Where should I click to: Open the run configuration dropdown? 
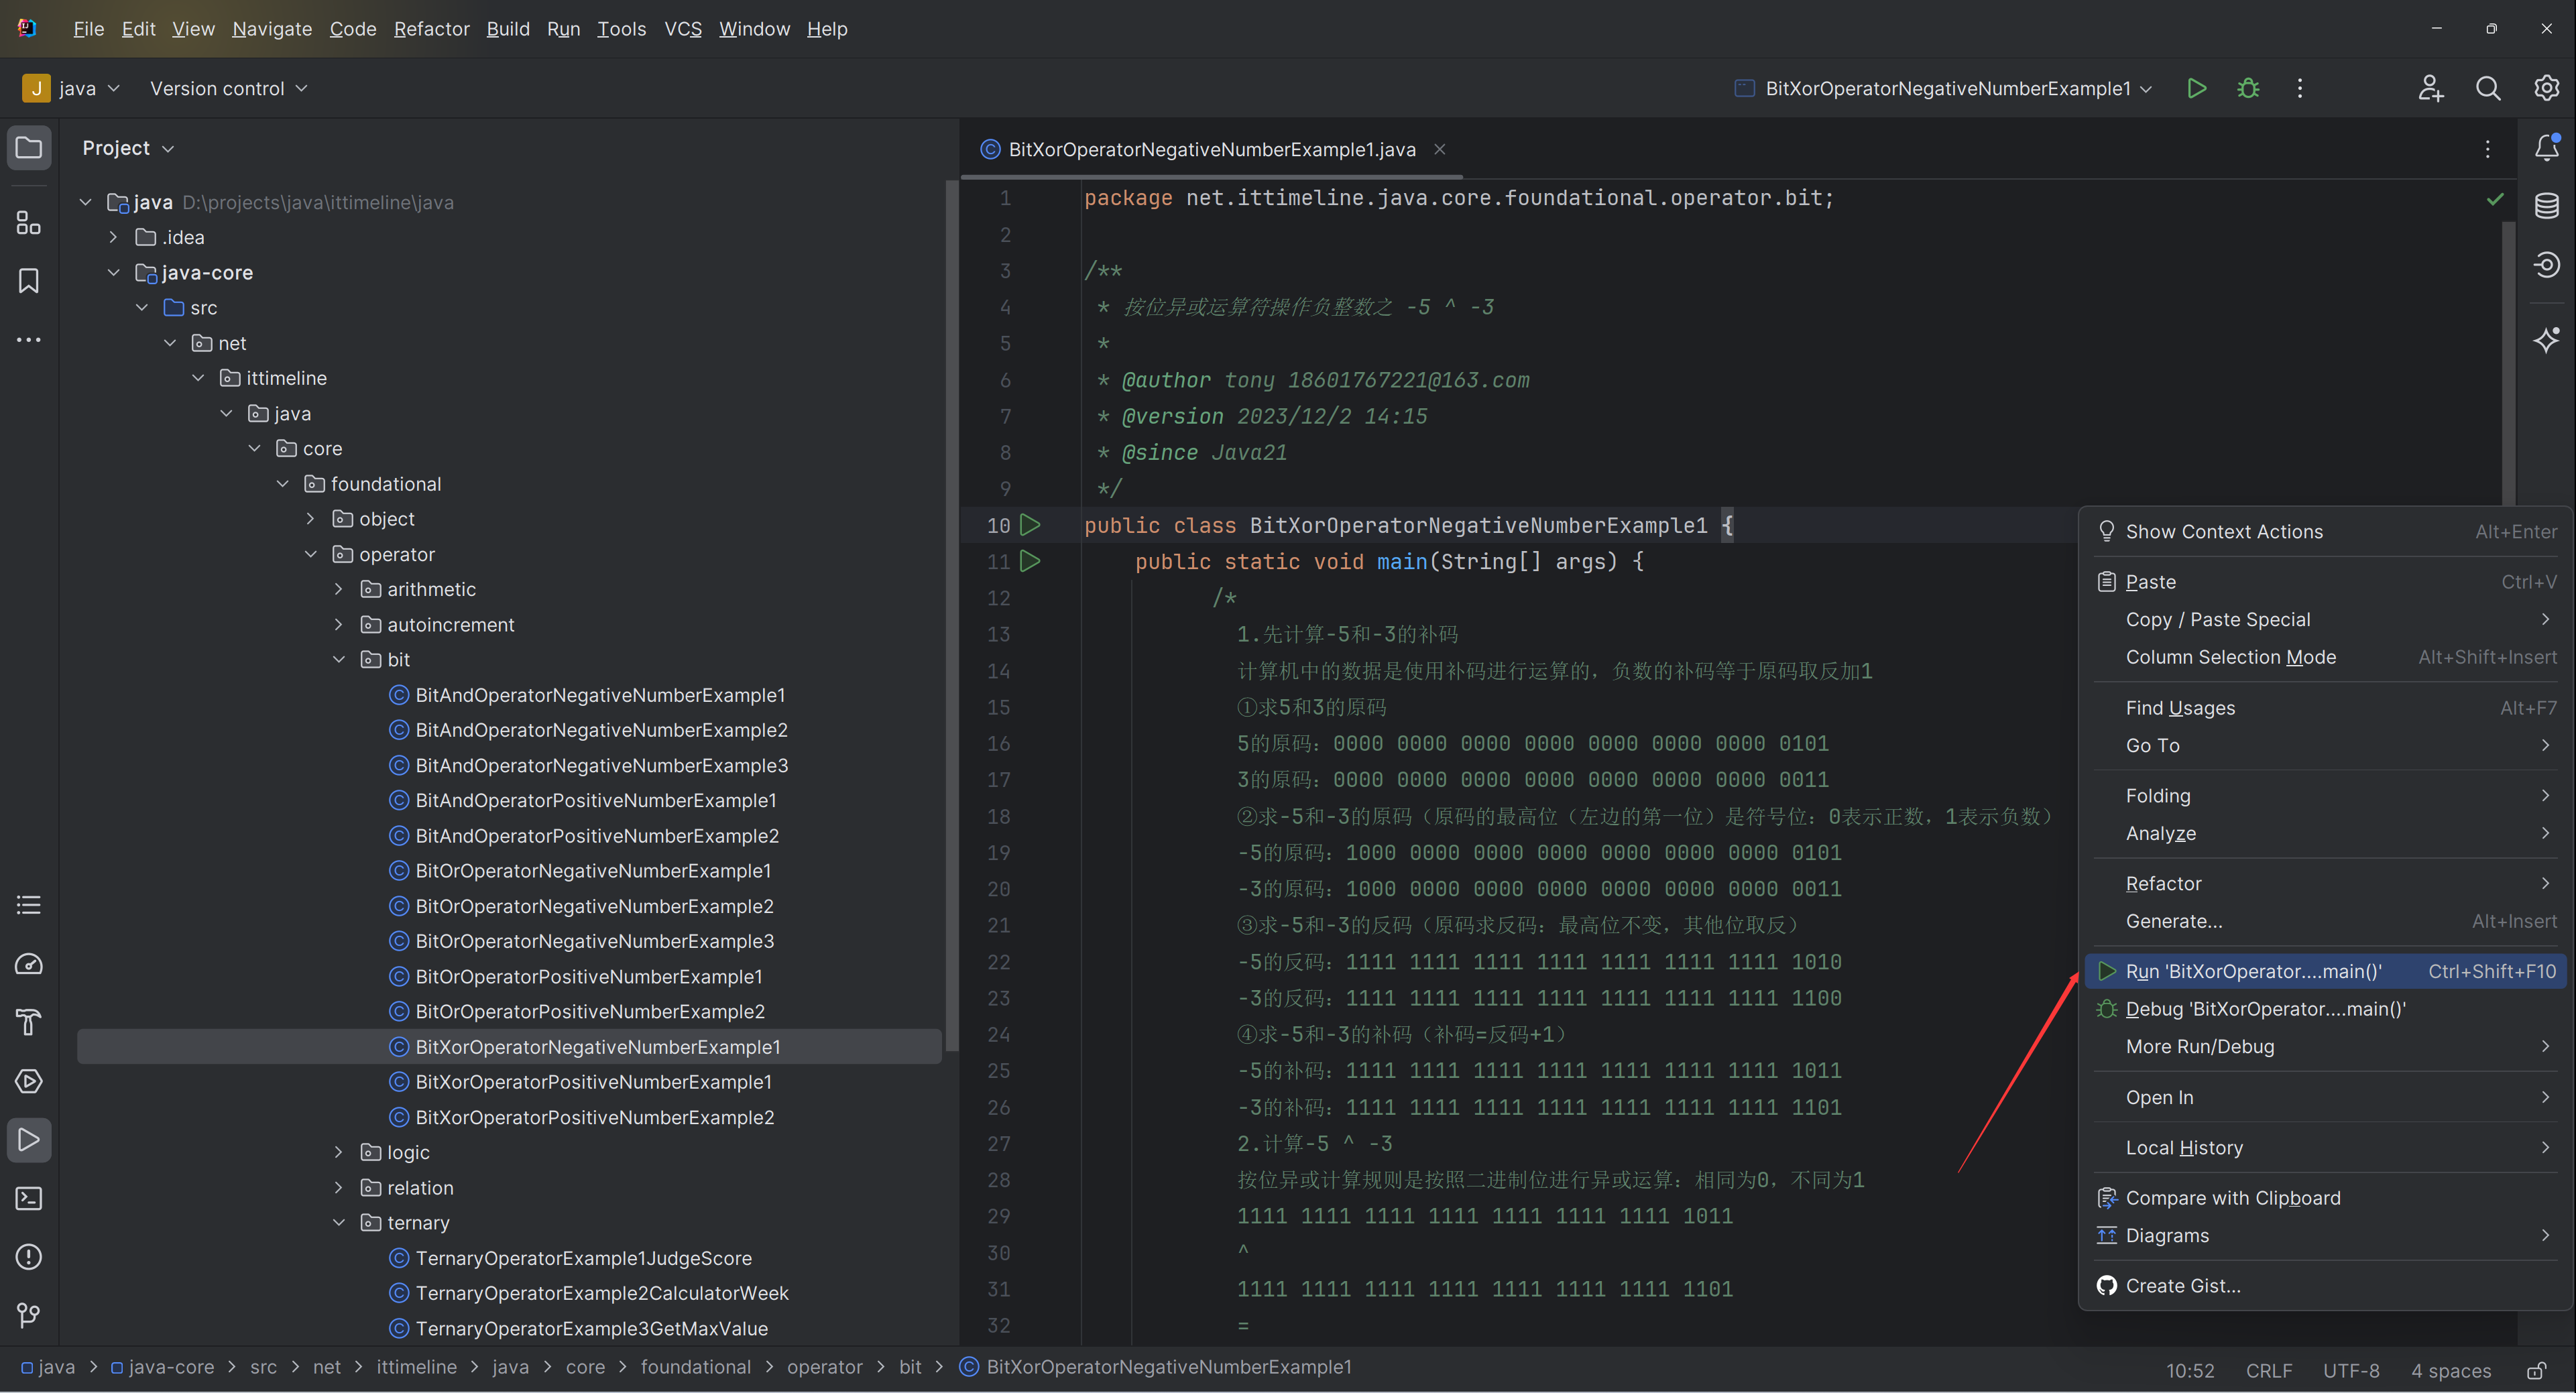point(1943,88)
